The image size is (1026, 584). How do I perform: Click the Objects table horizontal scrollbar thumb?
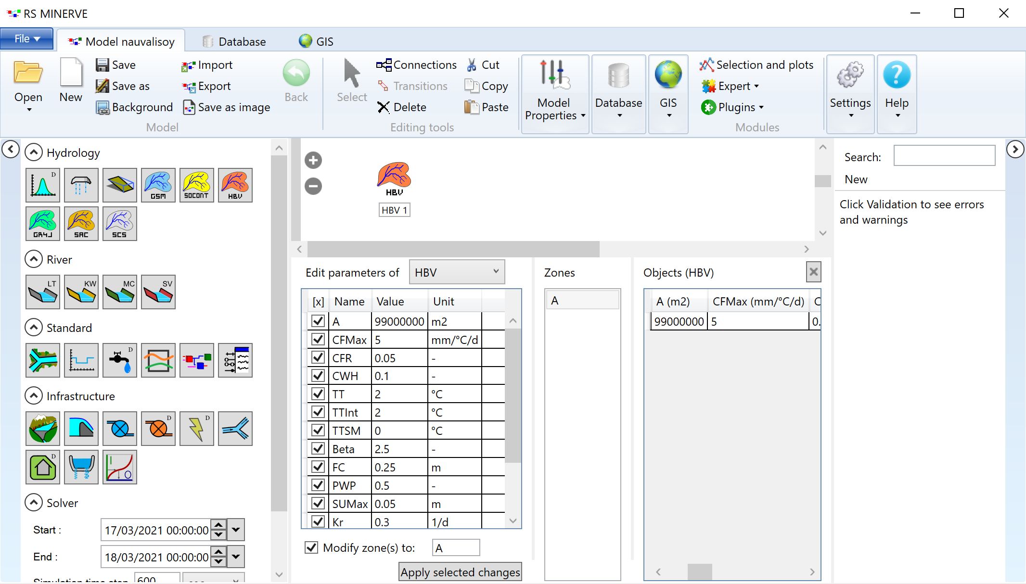coord(700,571)
